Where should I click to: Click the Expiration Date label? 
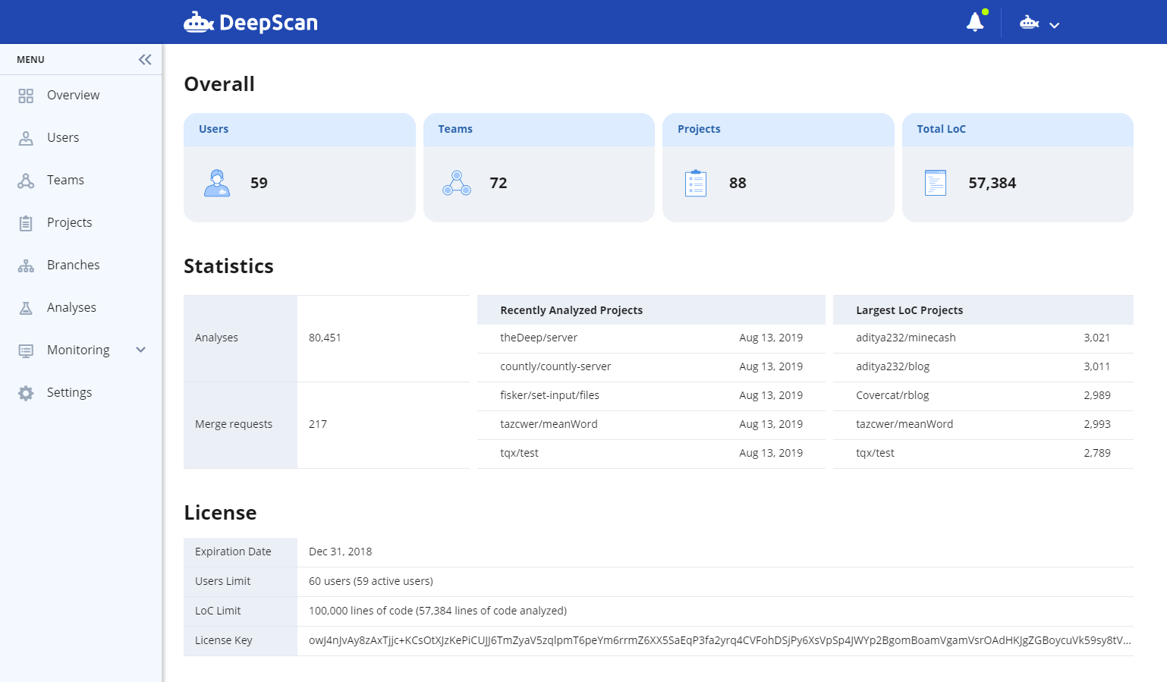pyautogui.click(x=233, y=552)
